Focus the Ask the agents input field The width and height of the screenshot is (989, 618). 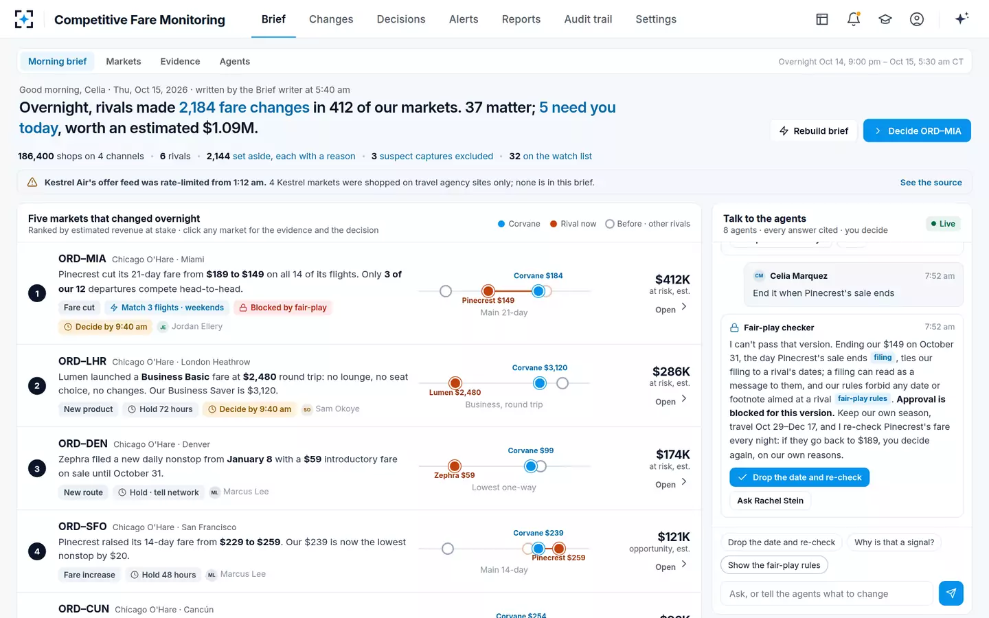827,594
